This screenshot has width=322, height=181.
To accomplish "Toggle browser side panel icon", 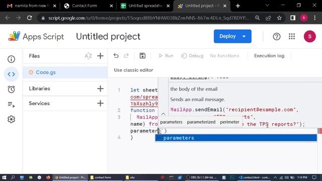I will coord(293,18).
